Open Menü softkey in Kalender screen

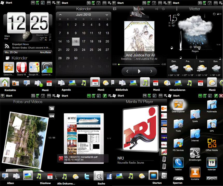[x=101, y=90]
